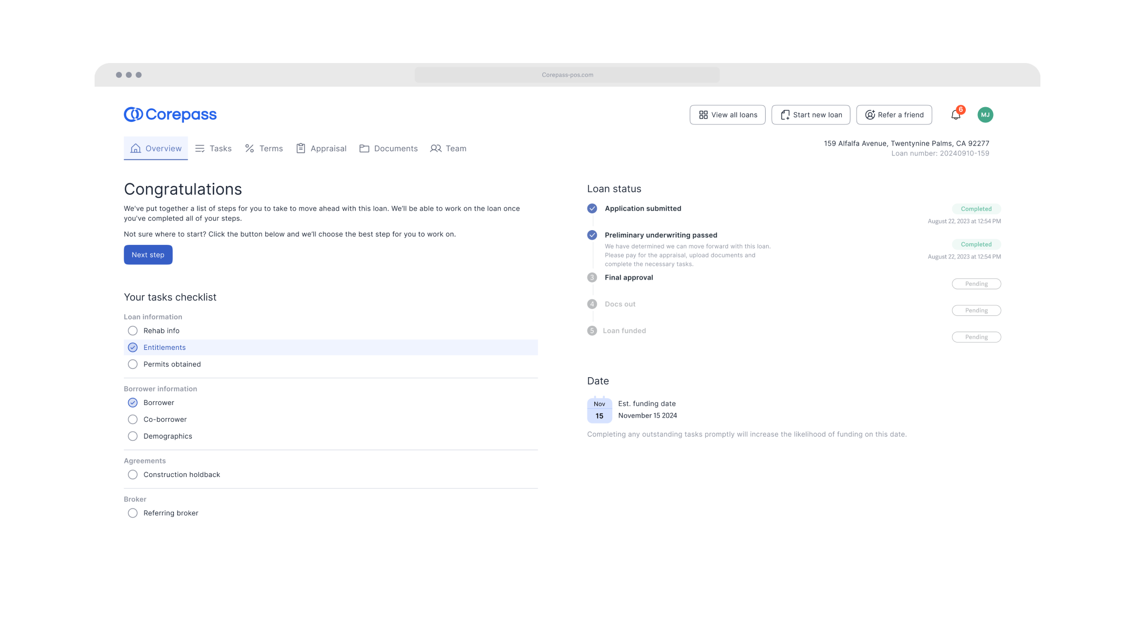Viewport: 1135px width, 632px height.
Task: Click the Application submitted step label
Action: click(x=643, y=209)
